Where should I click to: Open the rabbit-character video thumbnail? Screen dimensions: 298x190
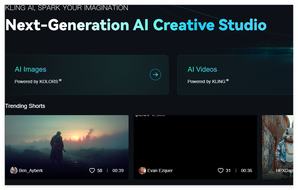[x=280, y=142]
